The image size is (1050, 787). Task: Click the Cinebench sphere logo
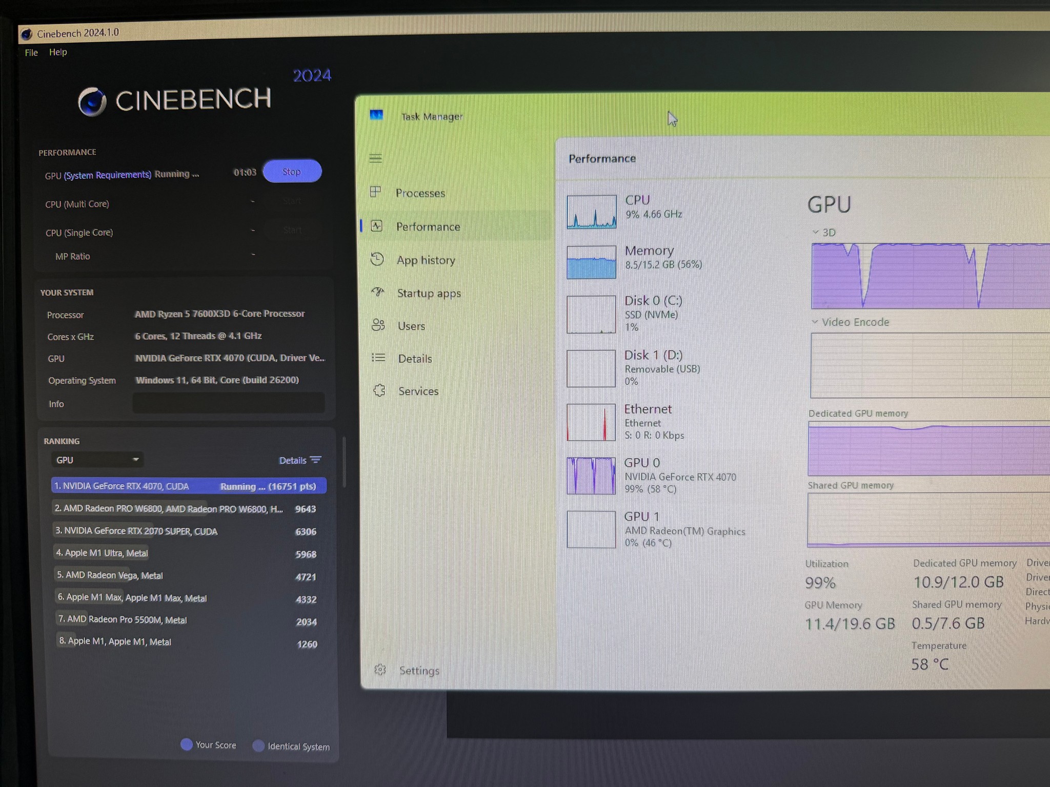click(x=92, y=101)
